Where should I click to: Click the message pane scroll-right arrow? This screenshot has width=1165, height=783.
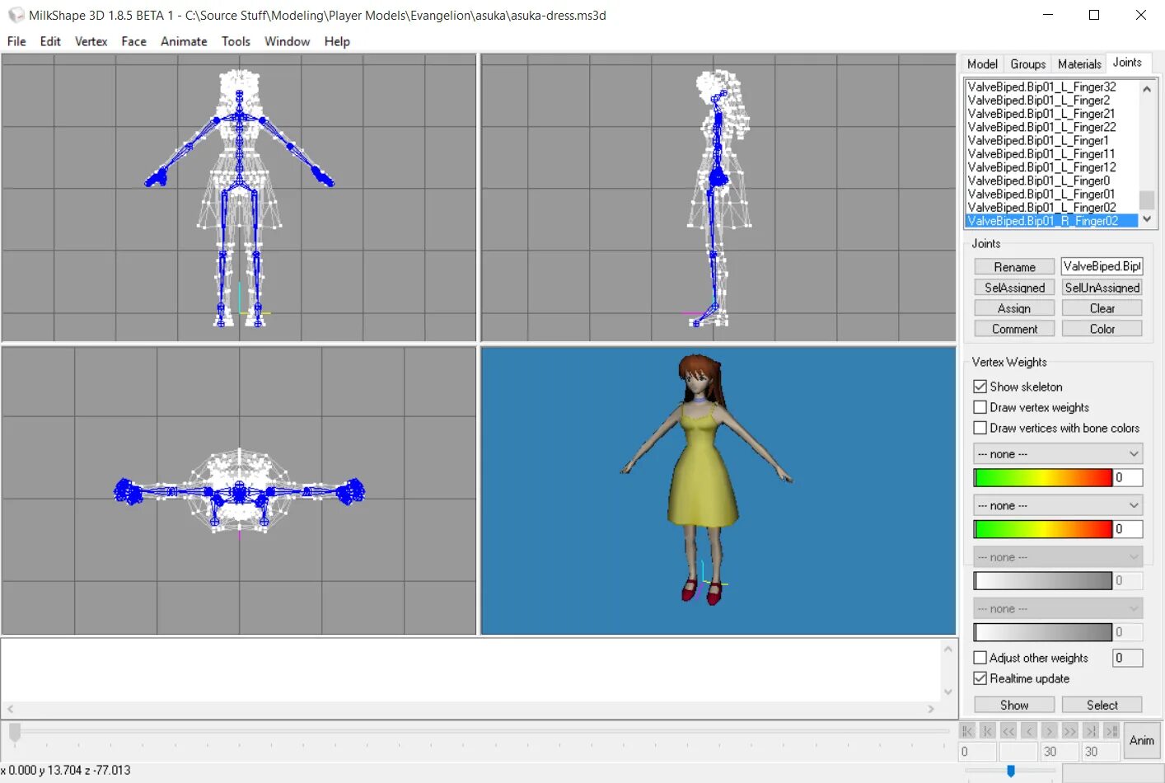[931, 709]
